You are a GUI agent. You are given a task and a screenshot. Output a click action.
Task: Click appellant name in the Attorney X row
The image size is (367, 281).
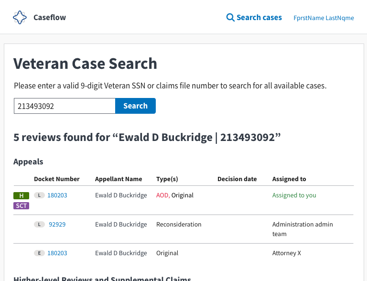pos(121,253)
